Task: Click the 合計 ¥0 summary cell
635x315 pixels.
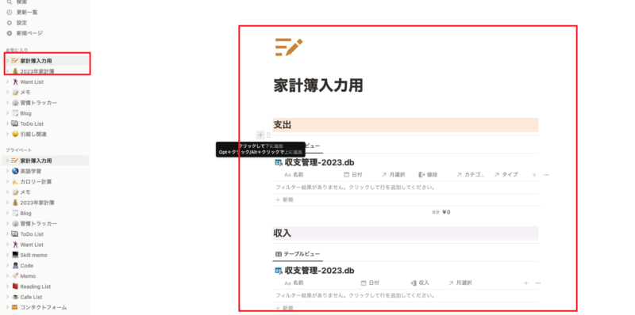Action: 441,212
